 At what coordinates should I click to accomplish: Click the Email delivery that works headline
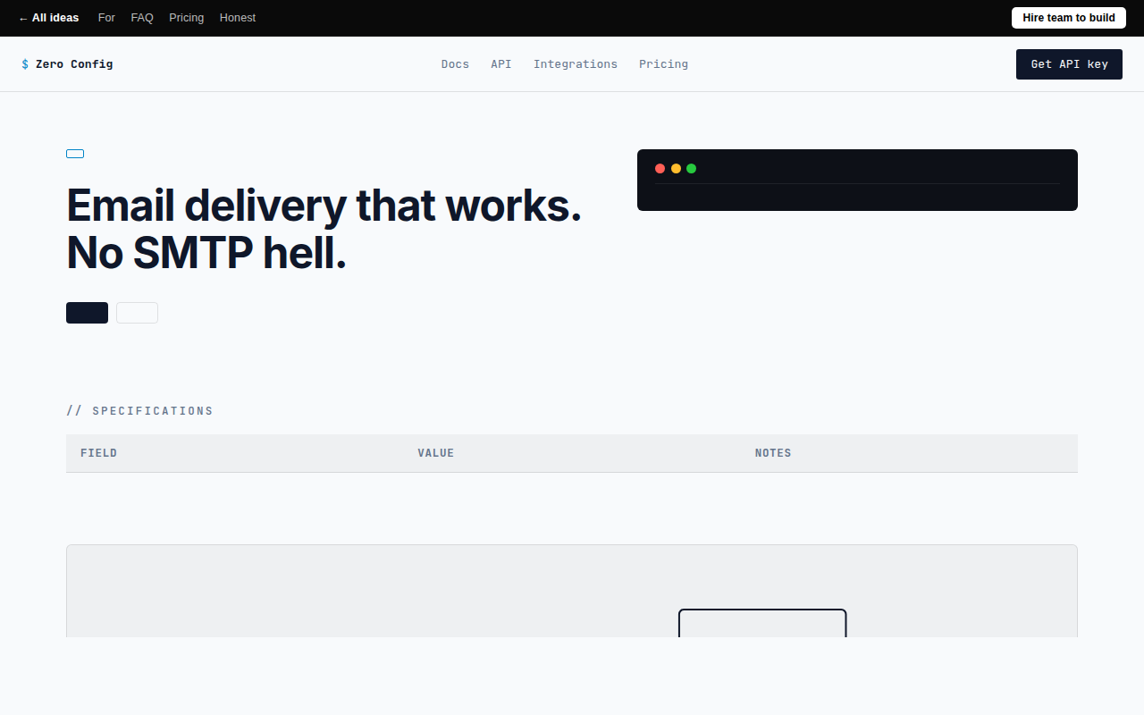point(324,230)
